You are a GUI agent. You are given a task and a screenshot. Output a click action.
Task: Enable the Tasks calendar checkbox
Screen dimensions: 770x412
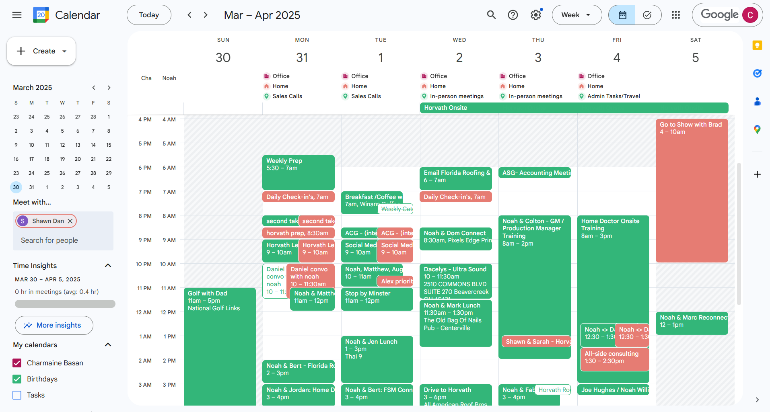17,395
